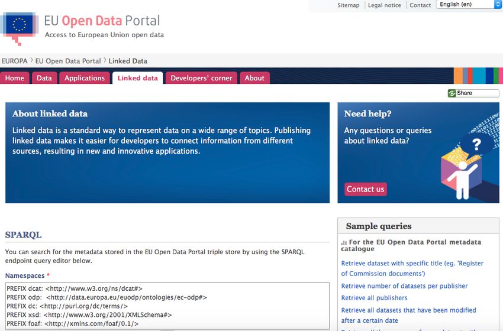
Task: Click inside the Namespaces text area
Action: [x=167, y=306]
